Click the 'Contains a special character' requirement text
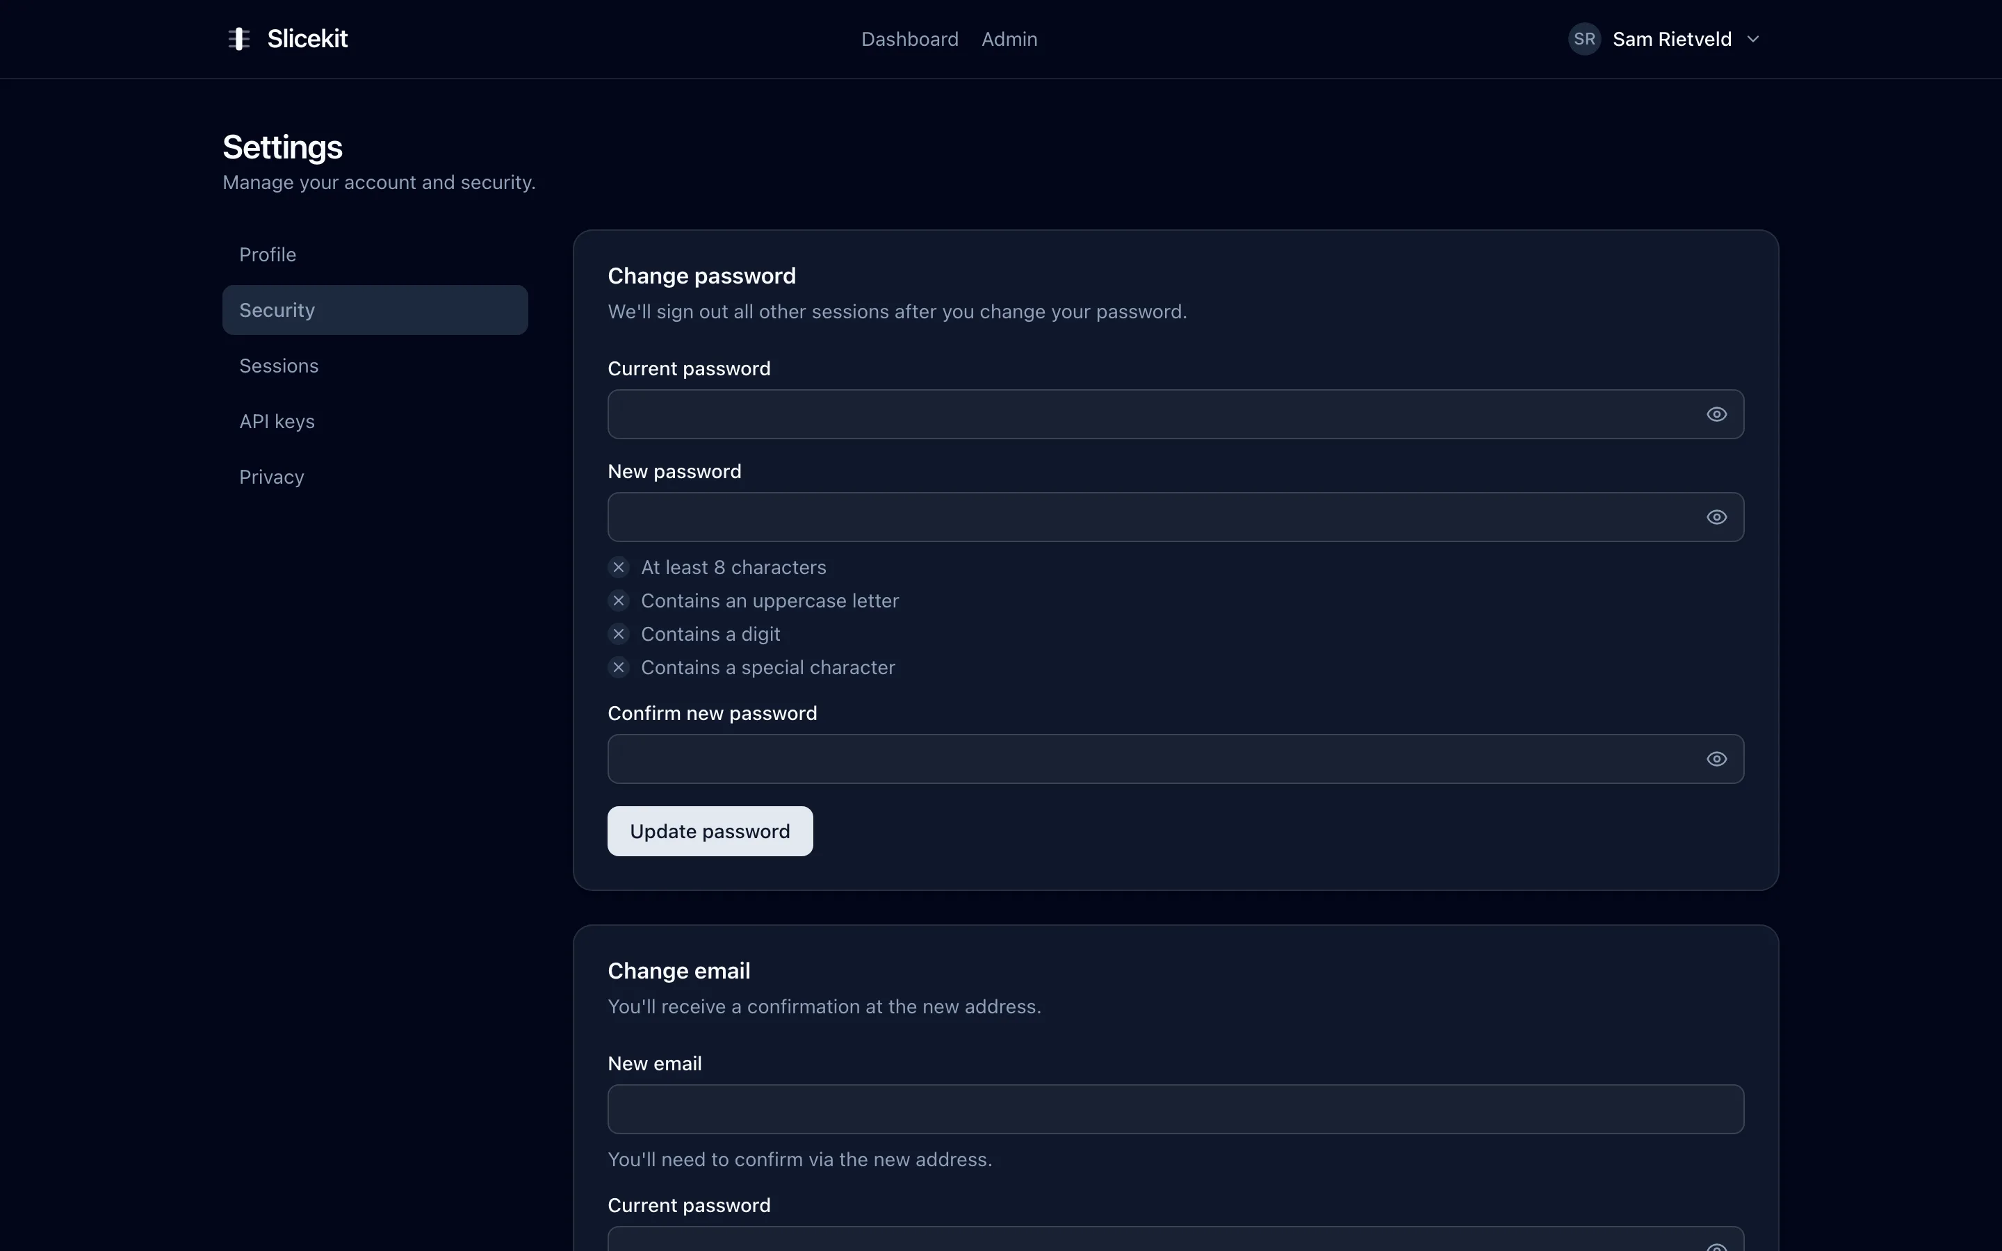The height and width of the screenshot is (1251, 2002). (767, 668)
